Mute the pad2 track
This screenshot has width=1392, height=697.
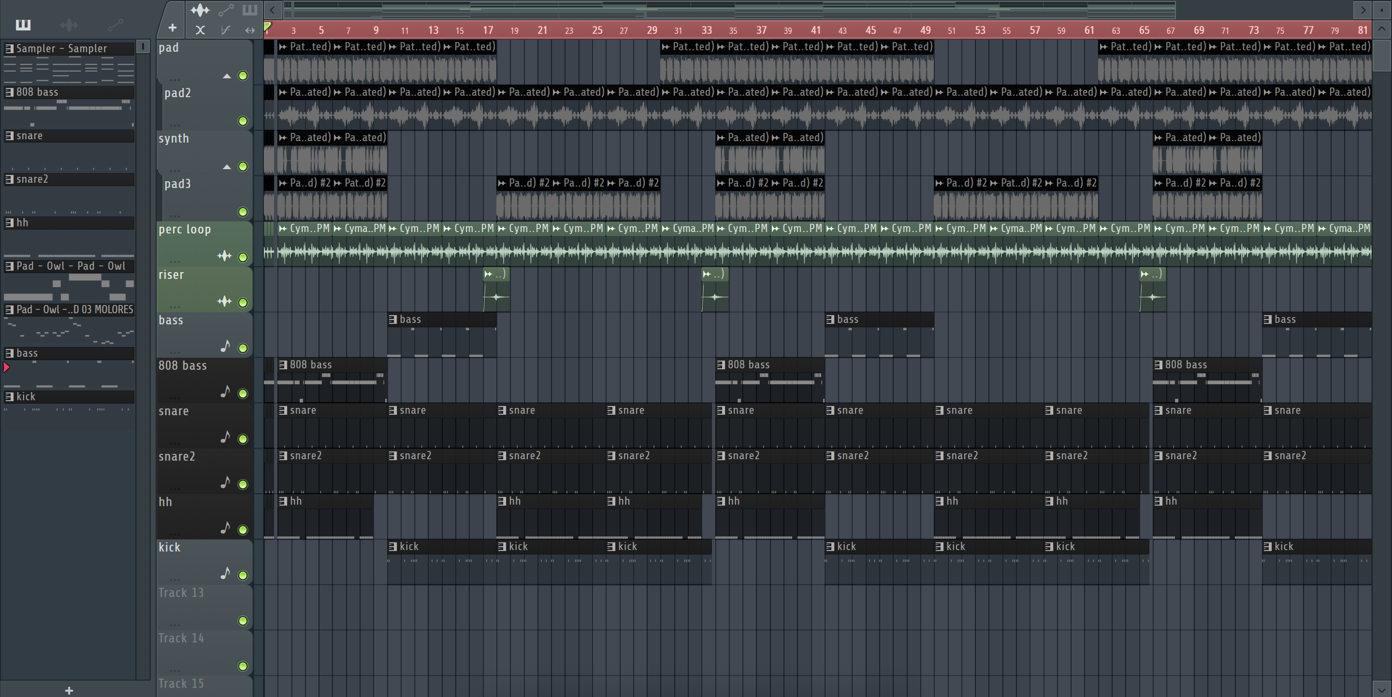[243, 121]
